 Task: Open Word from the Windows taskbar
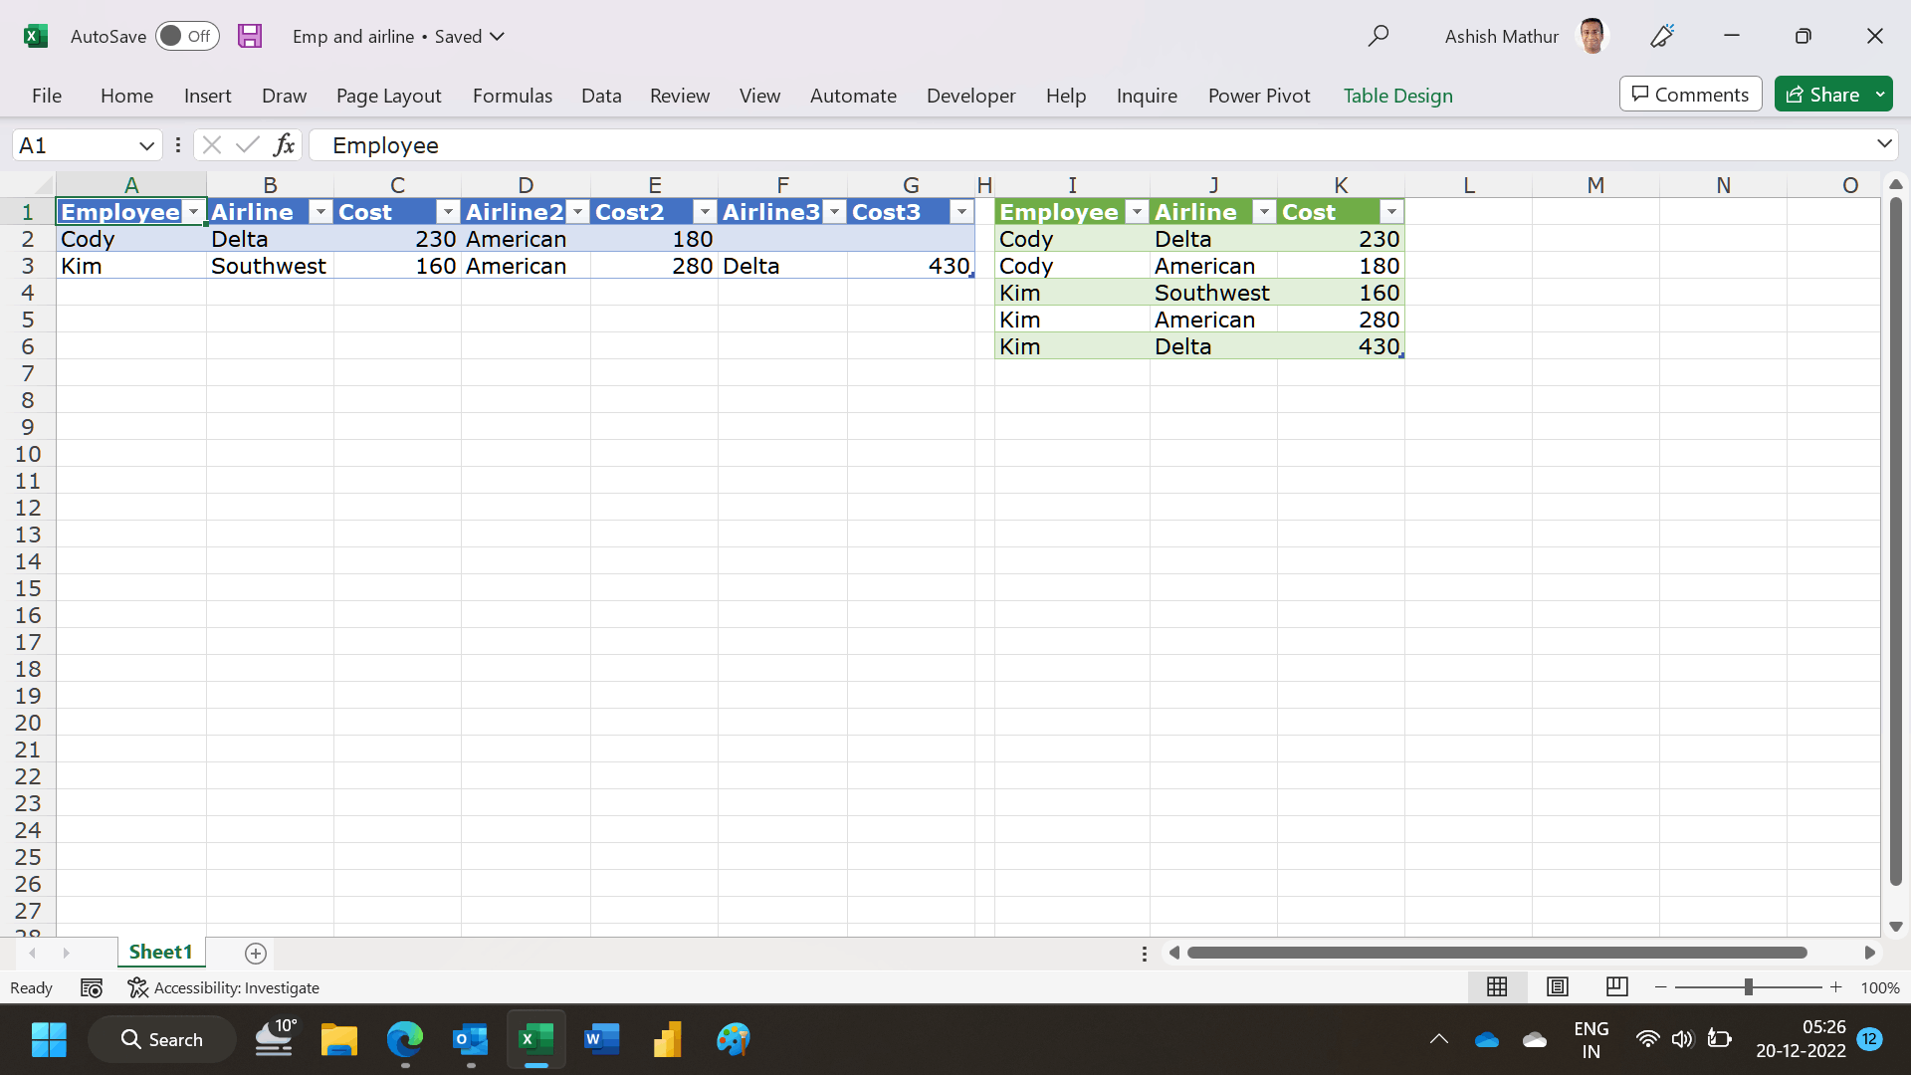[601, 1040]
